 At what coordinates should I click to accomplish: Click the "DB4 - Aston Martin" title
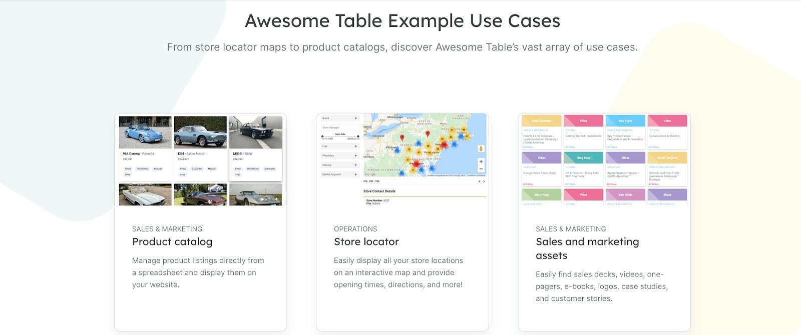tap(193, 153)
